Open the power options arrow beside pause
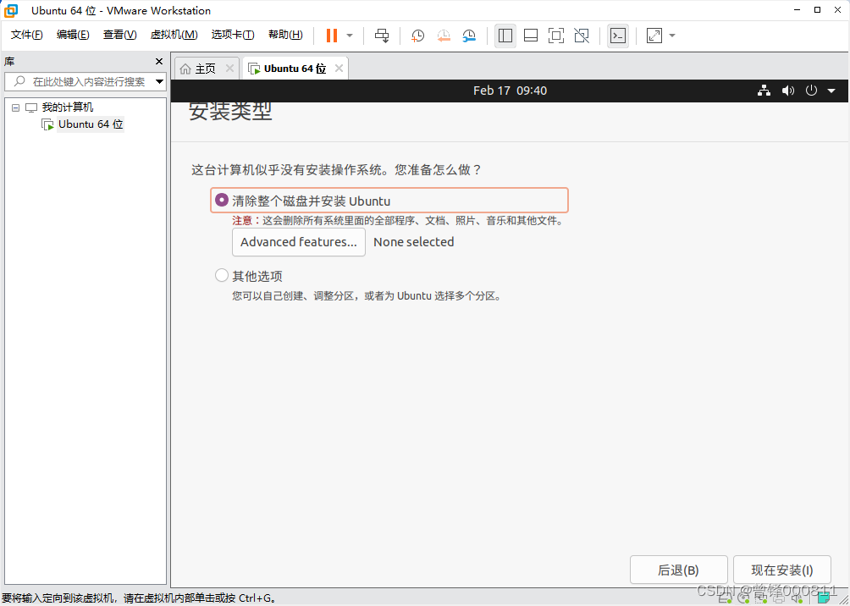 coord(350,36)
